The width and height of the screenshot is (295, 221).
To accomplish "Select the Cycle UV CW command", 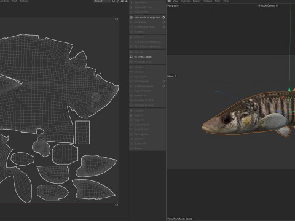I will pos(141,130).
